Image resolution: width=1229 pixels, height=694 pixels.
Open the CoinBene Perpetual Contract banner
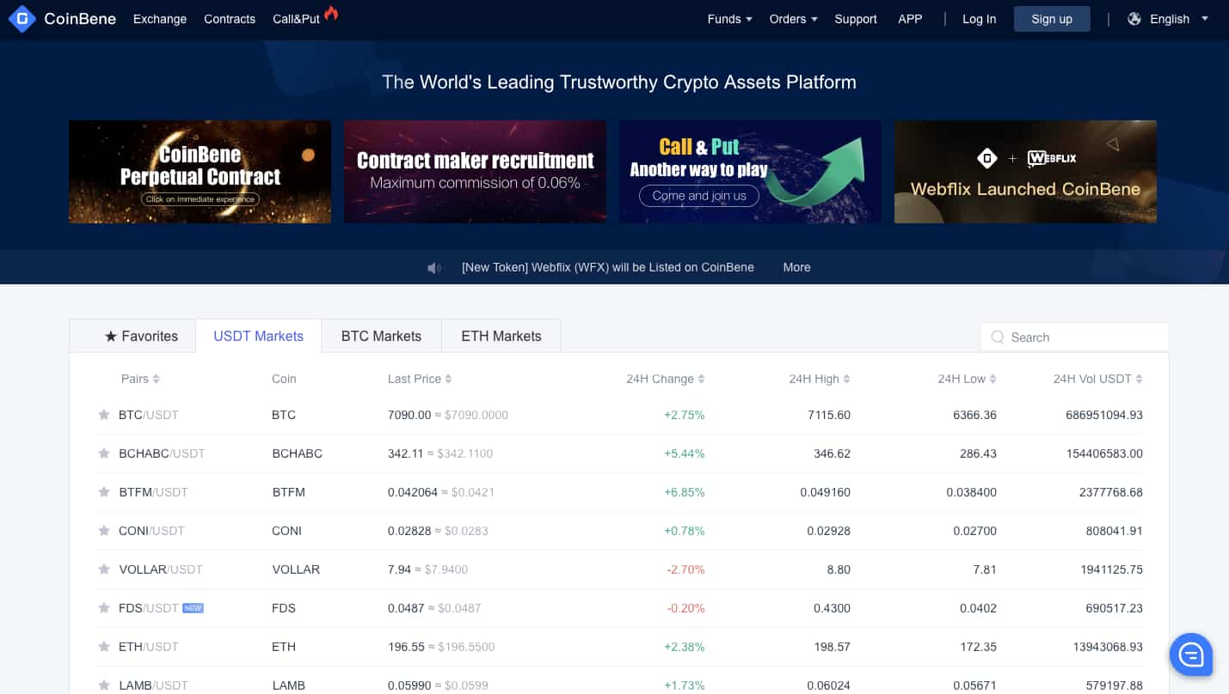[x=200, y=172]
